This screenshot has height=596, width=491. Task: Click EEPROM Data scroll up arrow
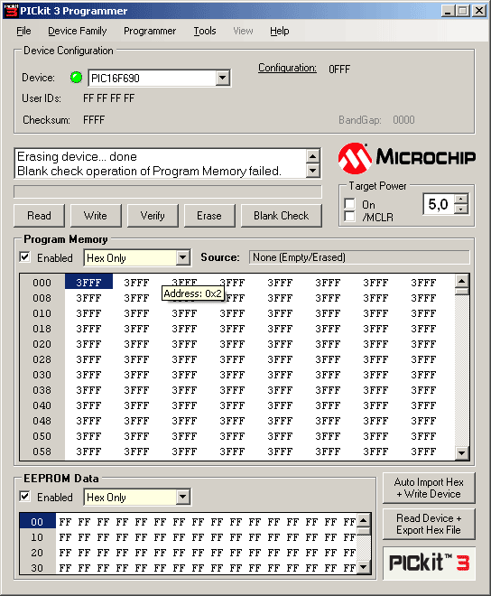click(x=364, y=520)
